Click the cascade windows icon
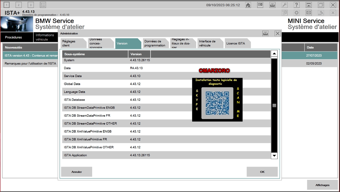The height and width of the screenshot is (192, 340). (x=321, y=5)
